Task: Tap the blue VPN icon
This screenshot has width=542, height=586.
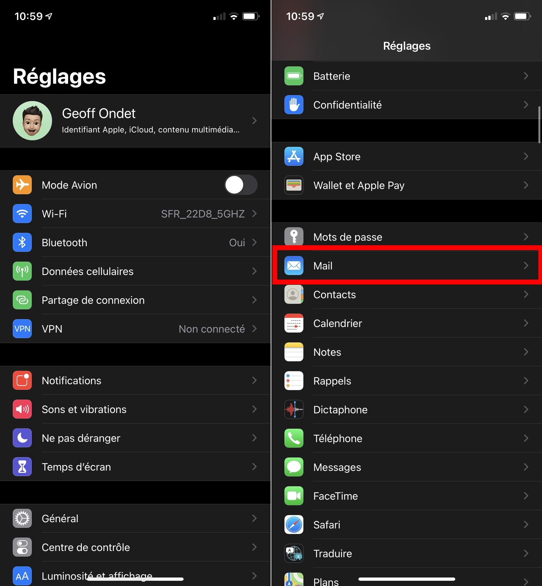Action: pyautogui.click(x=22, y=329)
